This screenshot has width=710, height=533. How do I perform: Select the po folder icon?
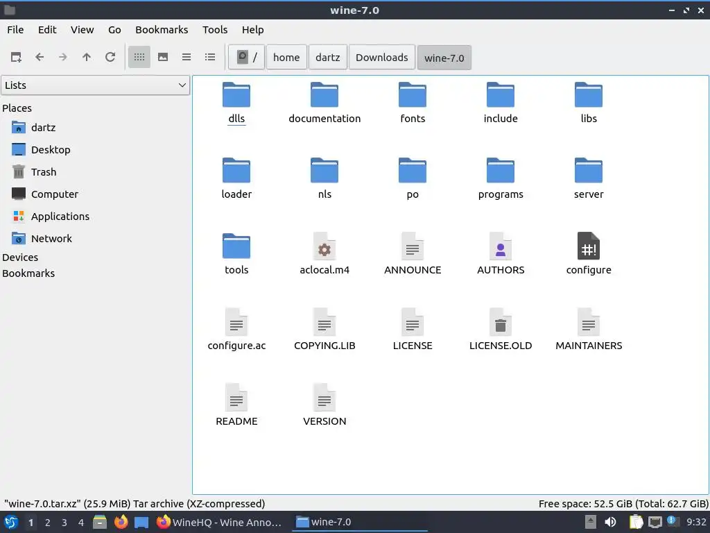tap(413, 171)
